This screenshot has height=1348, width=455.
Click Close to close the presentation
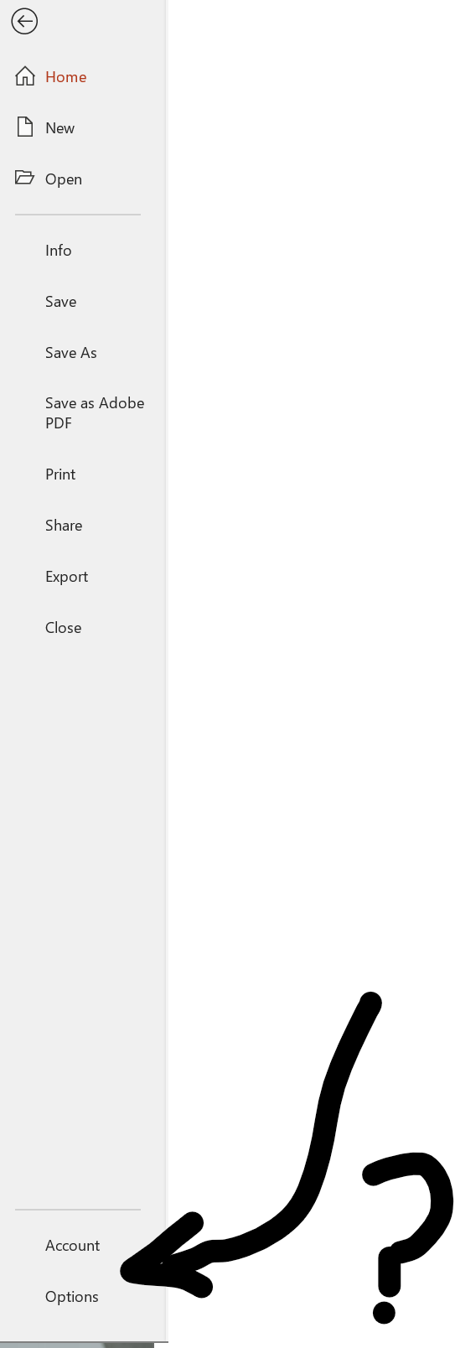coord(63,628)
